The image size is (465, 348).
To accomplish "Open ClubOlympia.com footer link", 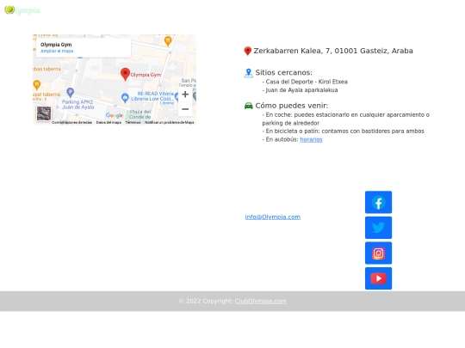I will [260, 302].
